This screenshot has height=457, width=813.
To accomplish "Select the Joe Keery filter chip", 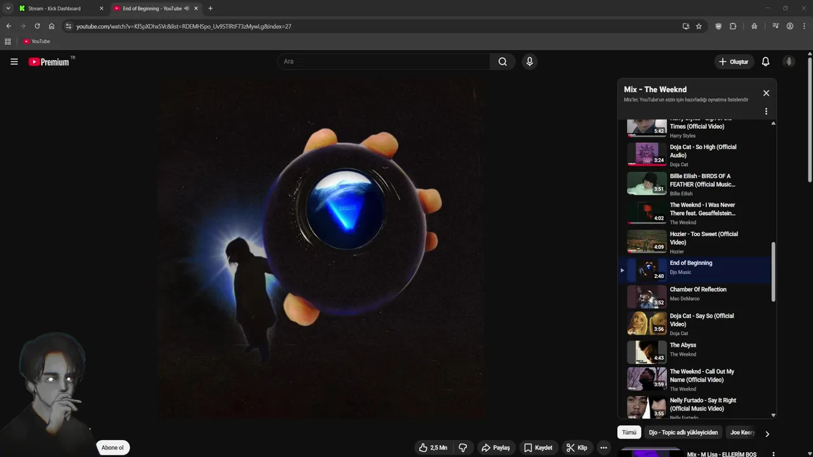I will (742, 432).
